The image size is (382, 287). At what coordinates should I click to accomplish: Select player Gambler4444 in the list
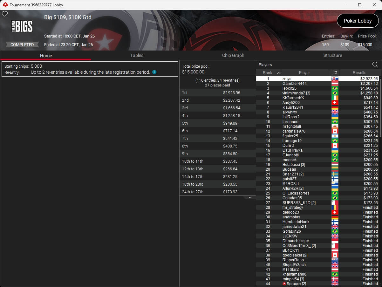coord(294,84)
